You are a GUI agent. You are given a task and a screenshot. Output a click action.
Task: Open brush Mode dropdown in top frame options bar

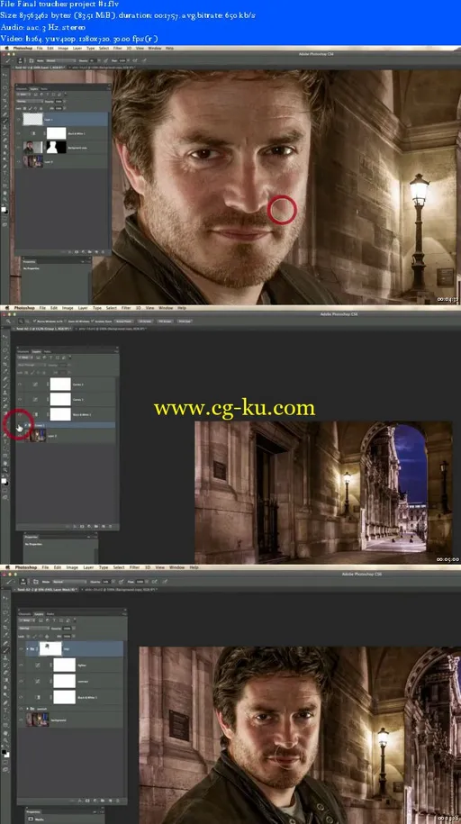click(x=61, y=61)
